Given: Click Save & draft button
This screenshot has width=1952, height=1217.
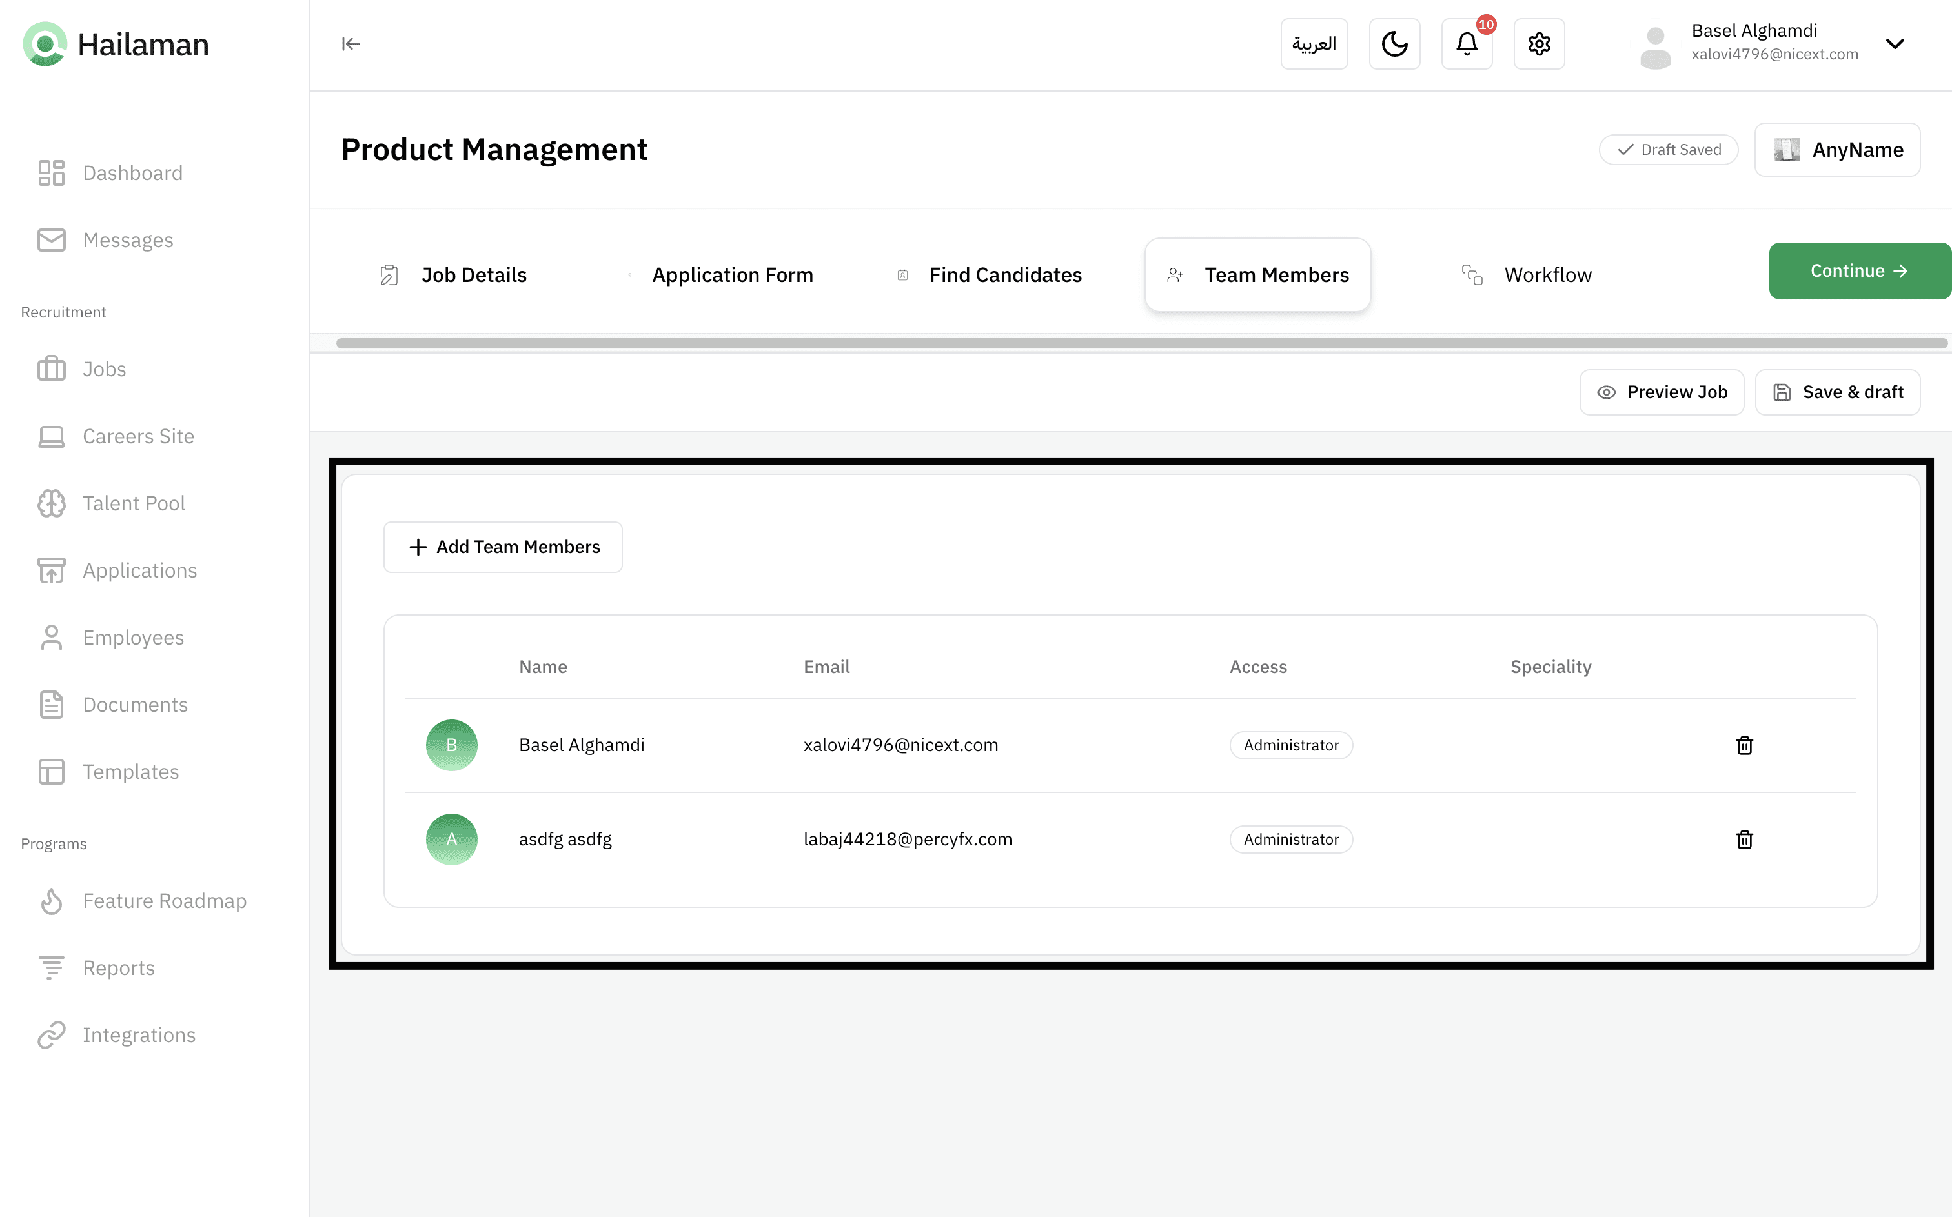Looking at the screenshot, I should (1838, 392).
